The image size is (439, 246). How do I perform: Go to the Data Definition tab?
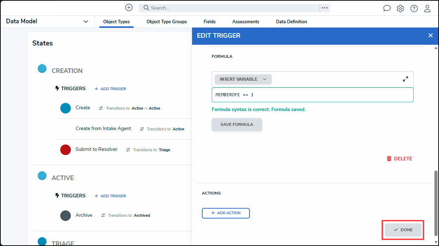point(291,22)
